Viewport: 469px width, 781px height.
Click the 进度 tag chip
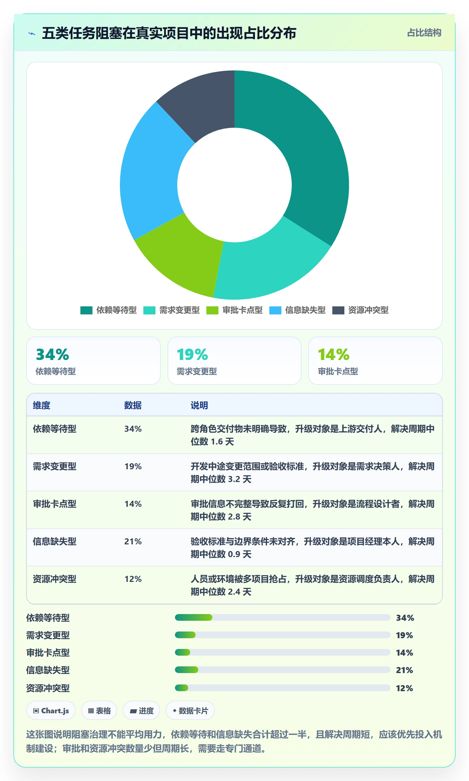pyautogui.click(x=141, y=711)
